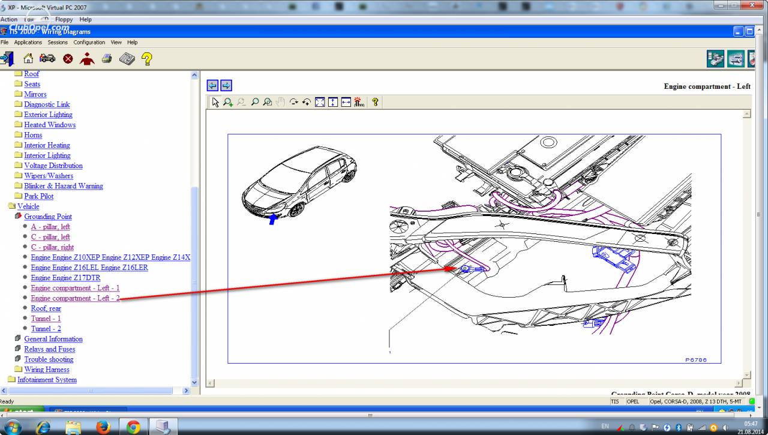Fit diagram to full window

point(320,103)
